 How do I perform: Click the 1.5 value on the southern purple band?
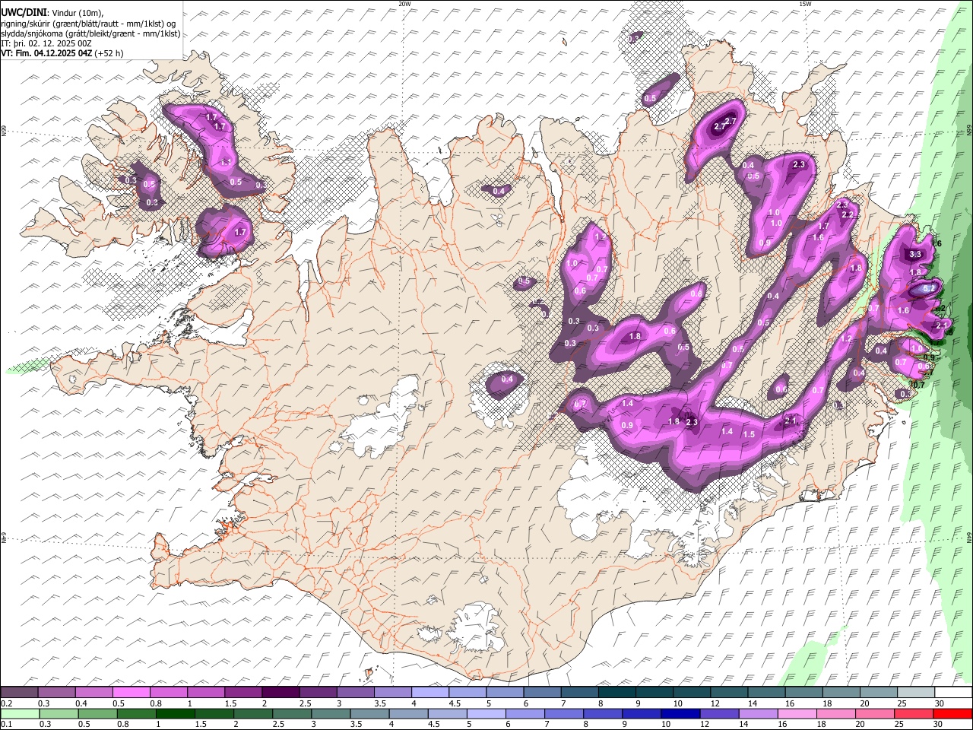pos(749,434)
